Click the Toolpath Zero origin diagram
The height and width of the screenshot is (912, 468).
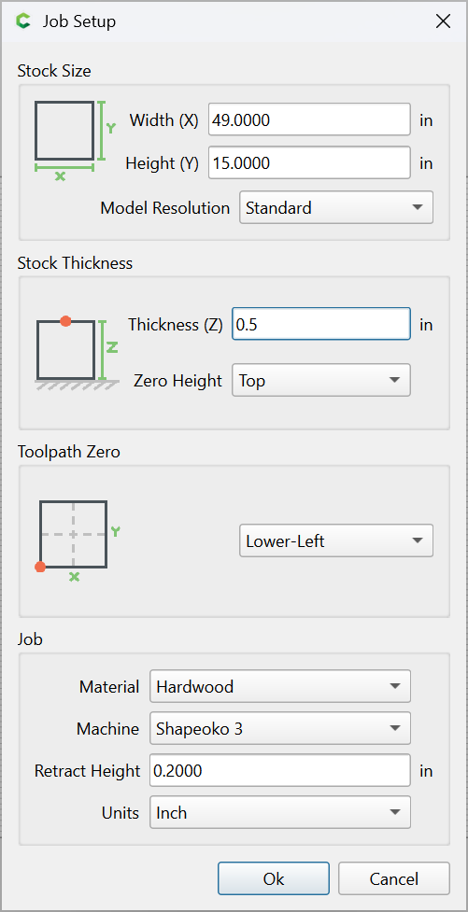pyautogui.click(x=77, y=540)
